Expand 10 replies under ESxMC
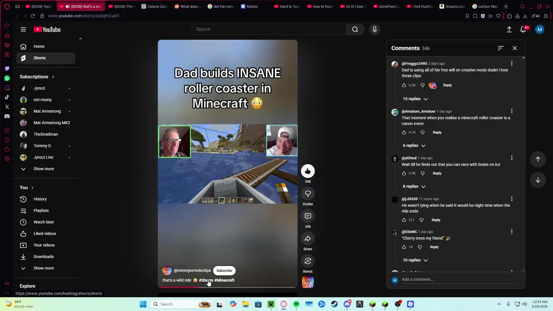The height and width of the screenshot is (311, 553). coord(415,260)
